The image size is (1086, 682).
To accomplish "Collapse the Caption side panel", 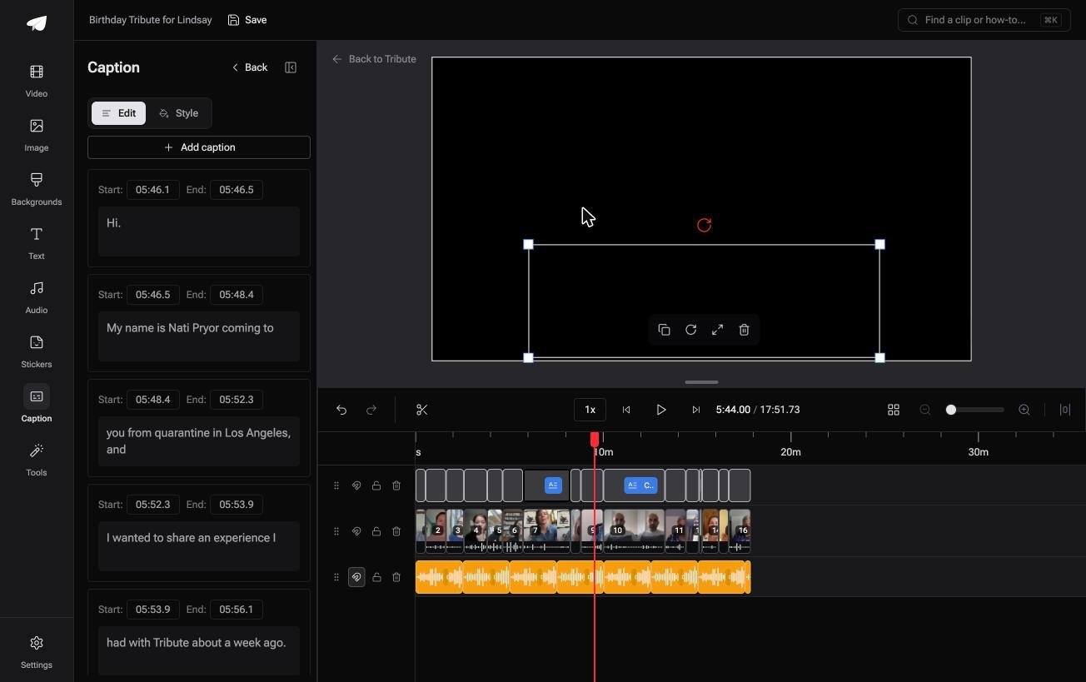I will (x=291, y=67).
